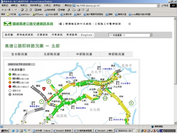Open the File (檔案) menu

click(x=5, y=5)
